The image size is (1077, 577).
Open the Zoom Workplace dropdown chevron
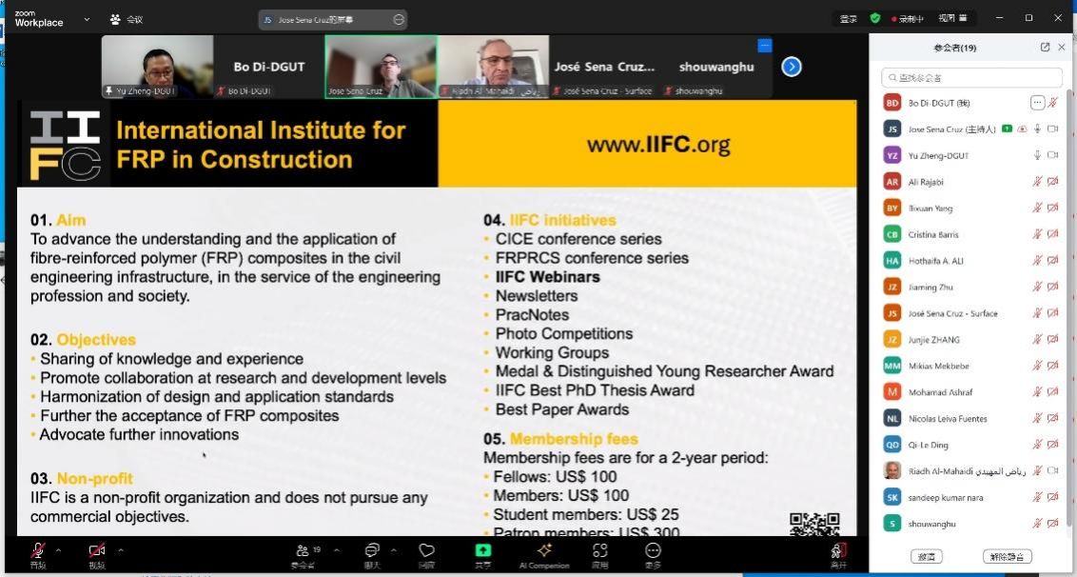(88, 18)
